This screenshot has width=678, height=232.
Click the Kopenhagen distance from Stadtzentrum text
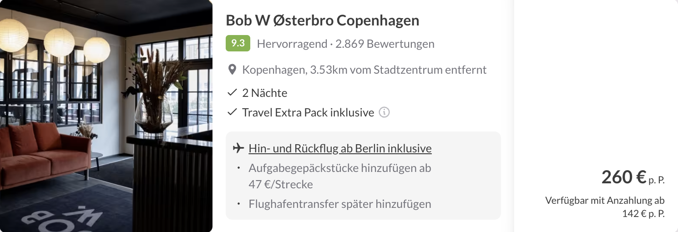(x=364, y=70)
